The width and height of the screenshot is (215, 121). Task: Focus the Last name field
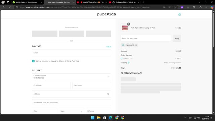[x=92, y=85]
